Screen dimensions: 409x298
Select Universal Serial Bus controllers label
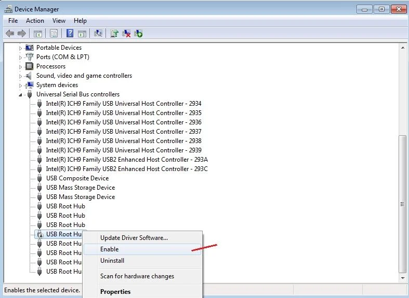pyautogui.click(x=78, y=94)
